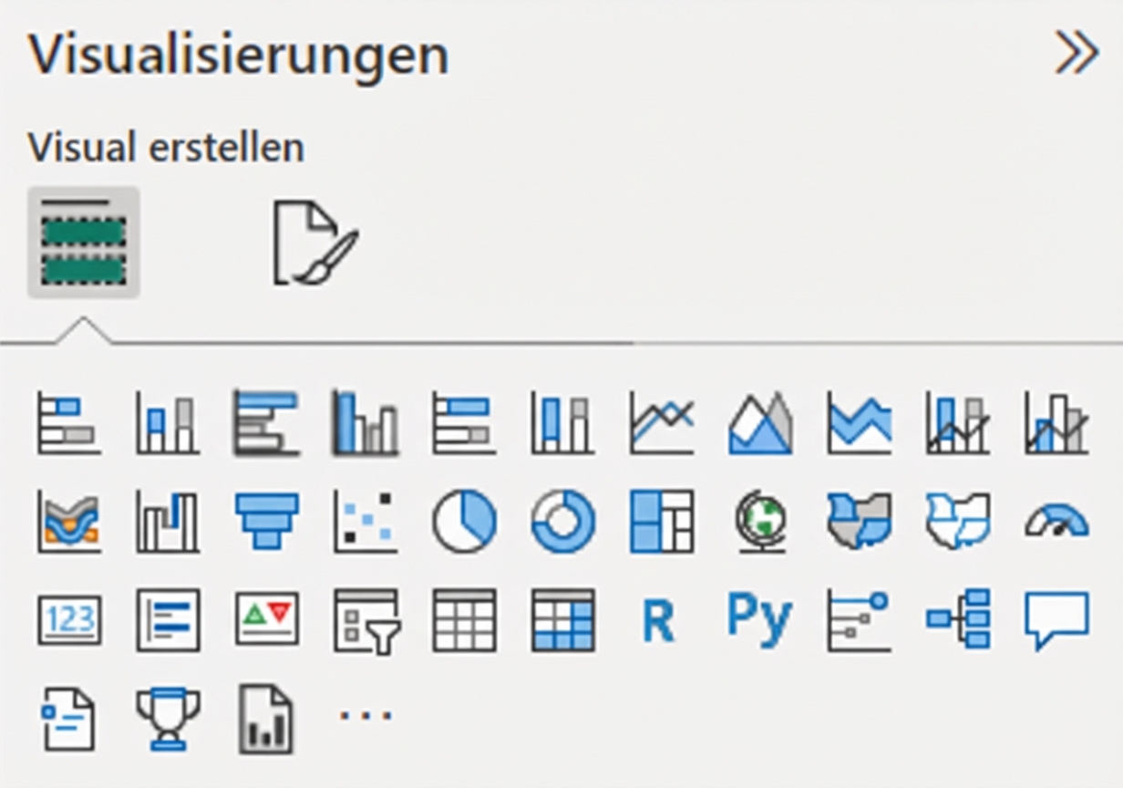Image resolution: width=1123 pixels, height=788 pixels.
Task: Insert the R script visual
Action: pos(658,621)
